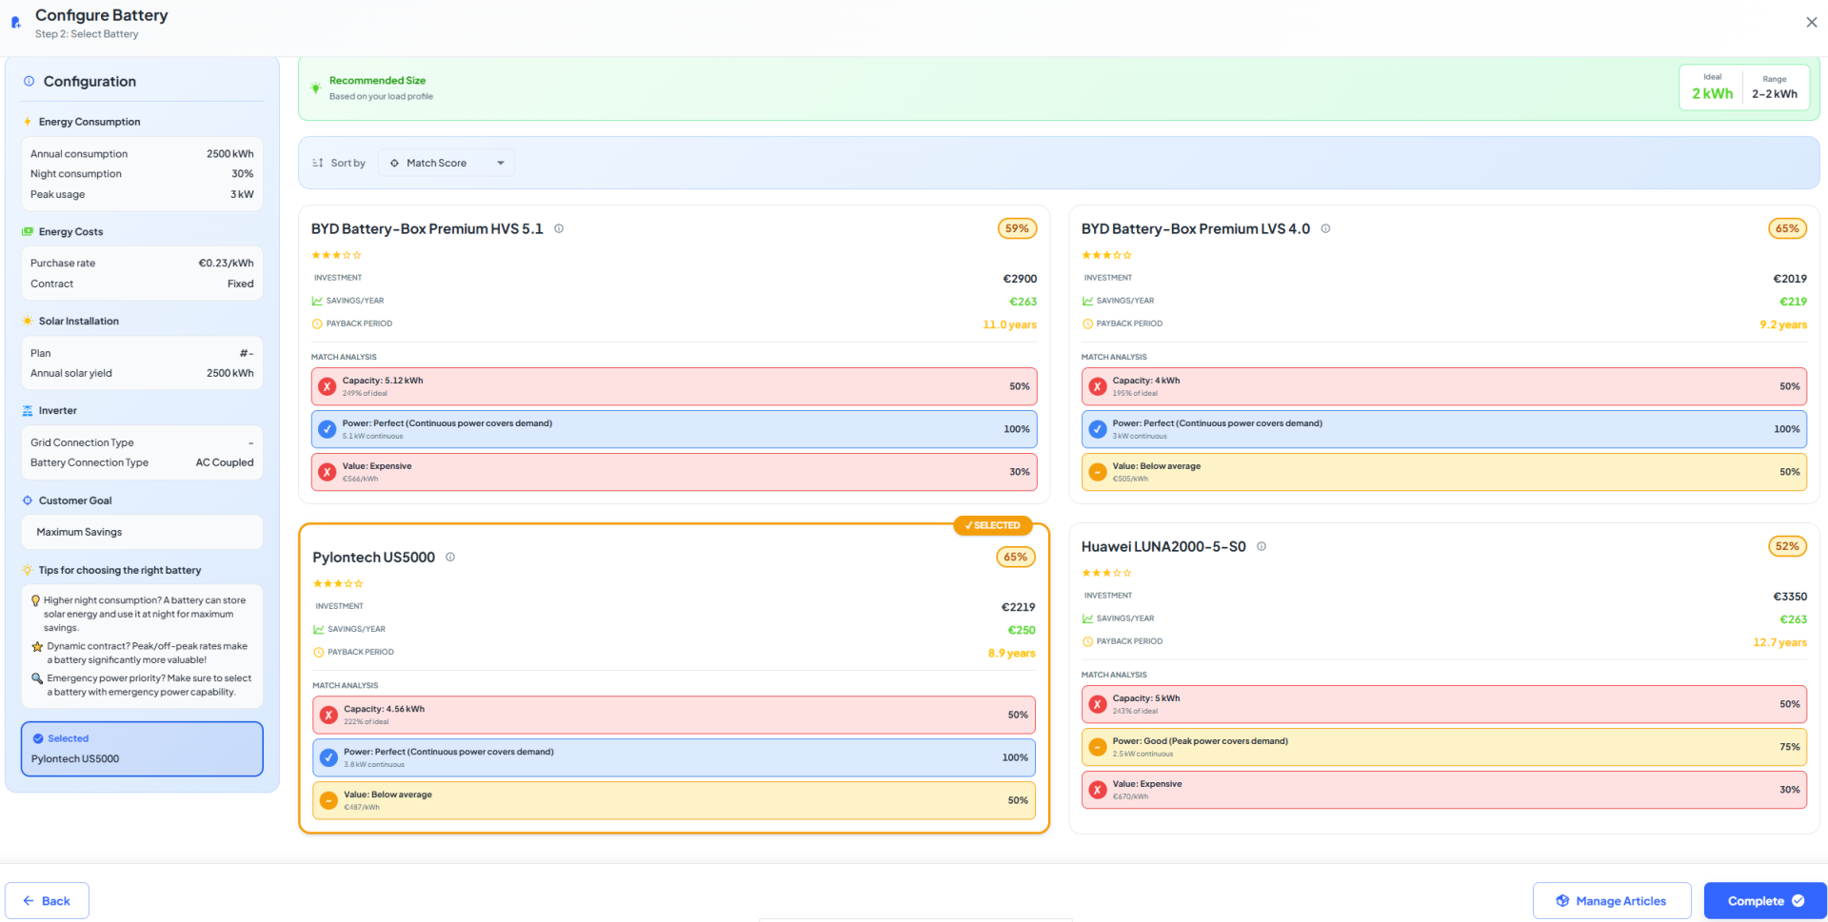Click the info icon beside BYD Battery-Box Premium LVS 4.0
This screenshot has height=922, width=1828.
[x=1325, y=228]
